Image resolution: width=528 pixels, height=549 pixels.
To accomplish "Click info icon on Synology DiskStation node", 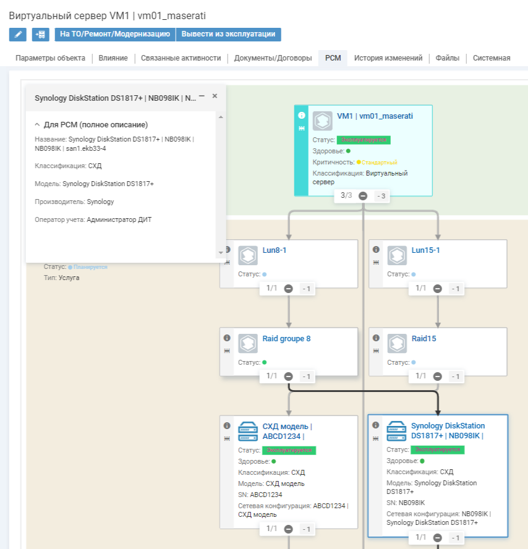I will (x=376, y=425).
